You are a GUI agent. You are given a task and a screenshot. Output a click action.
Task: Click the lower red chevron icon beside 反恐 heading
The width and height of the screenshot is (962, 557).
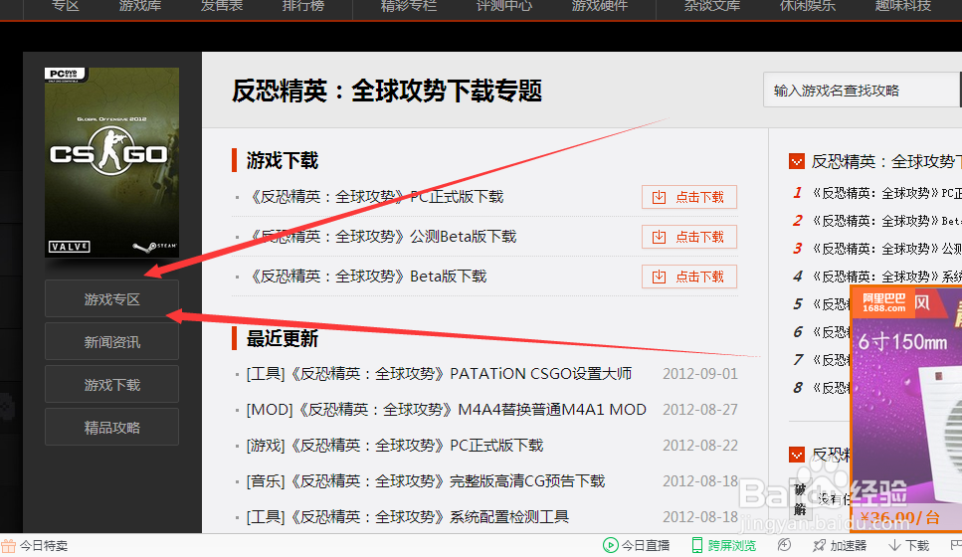click(796, 455)
